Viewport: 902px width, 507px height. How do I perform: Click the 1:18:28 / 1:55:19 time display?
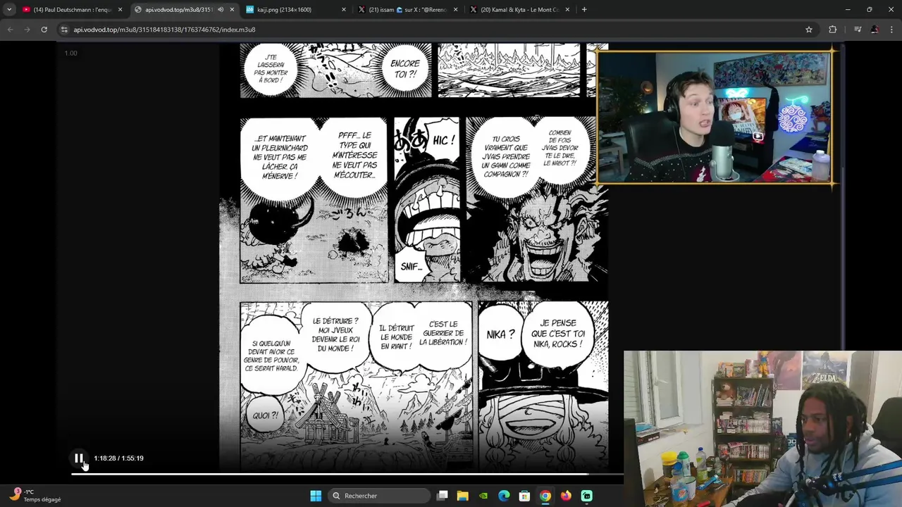coord(118,458)
